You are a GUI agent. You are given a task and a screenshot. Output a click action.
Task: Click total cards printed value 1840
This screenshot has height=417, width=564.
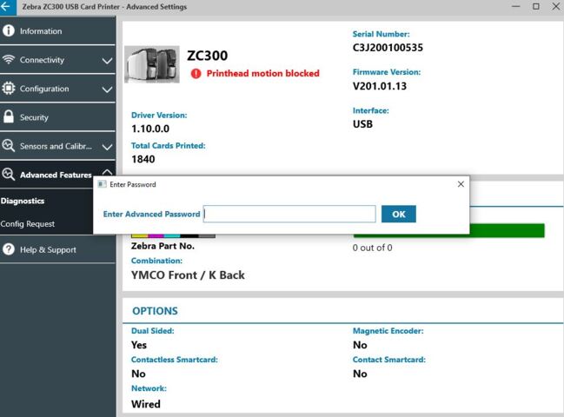[x=143, y=159]
